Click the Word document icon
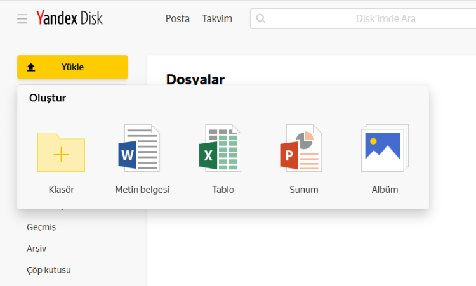This screenshot has width=476, height=286. tap(138, 148)
